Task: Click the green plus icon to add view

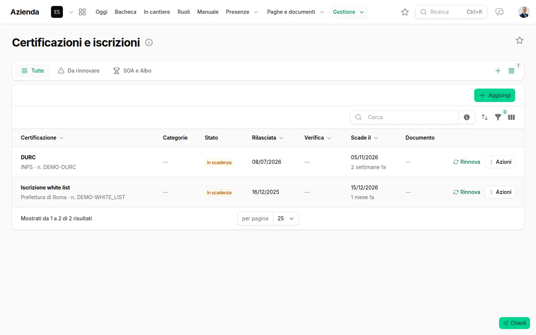Action: click(x=498, y=71)
